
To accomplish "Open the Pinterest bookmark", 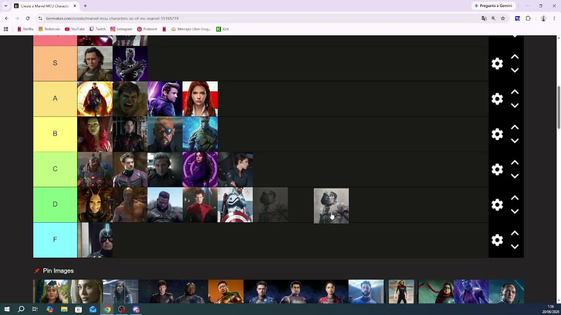I will 147,29.
